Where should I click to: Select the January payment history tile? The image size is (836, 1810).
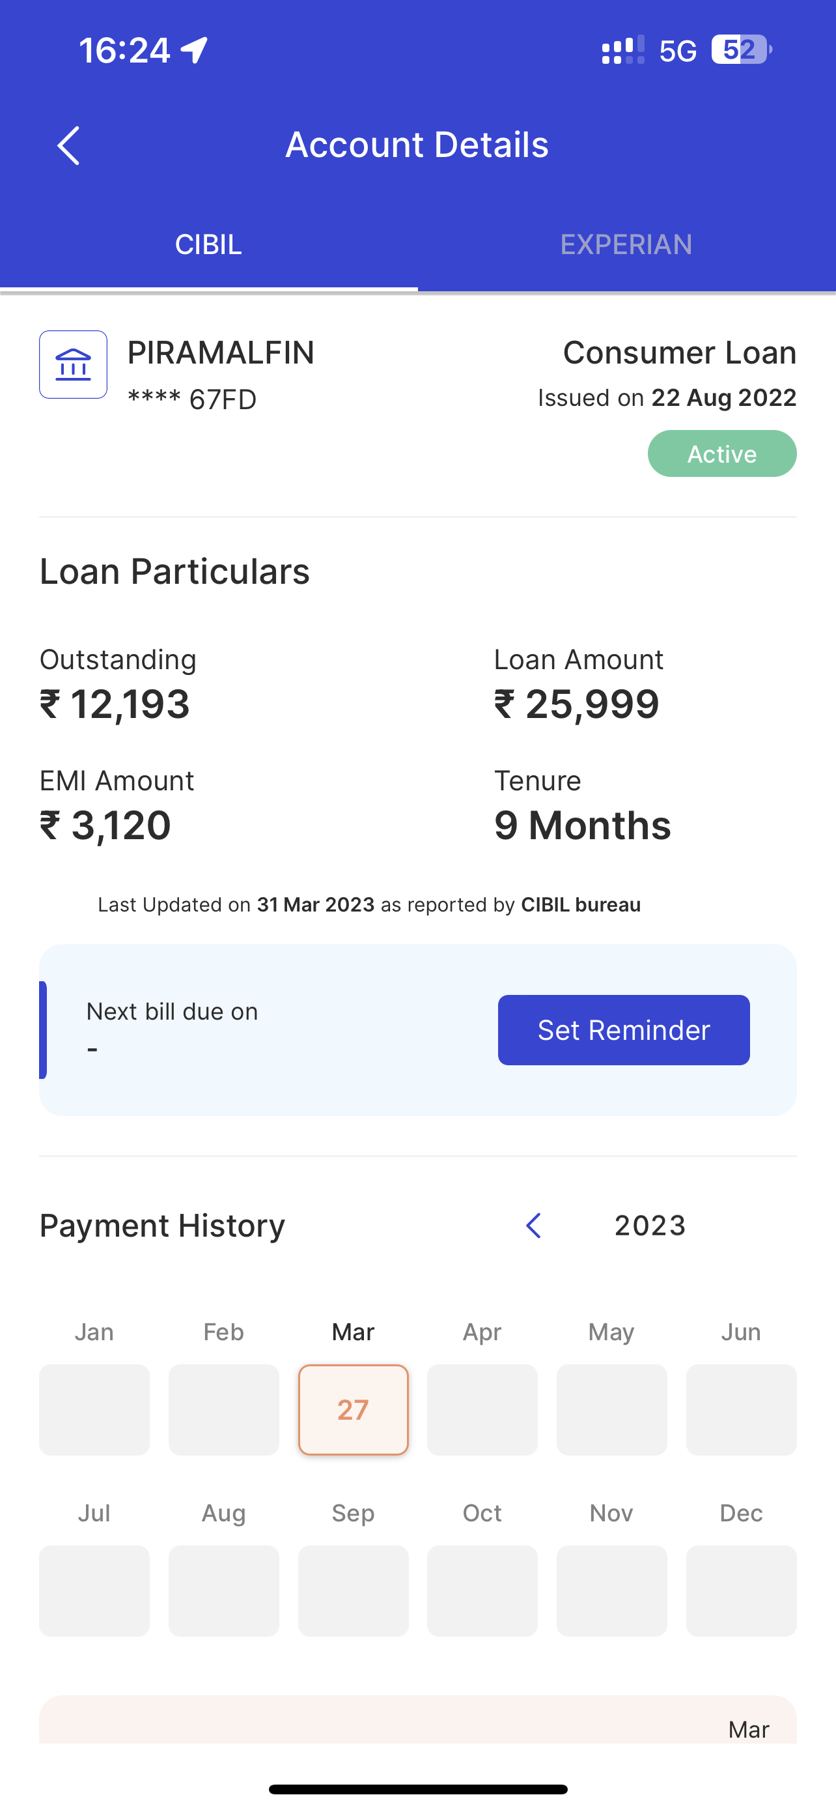click(x=94, y=1409)
